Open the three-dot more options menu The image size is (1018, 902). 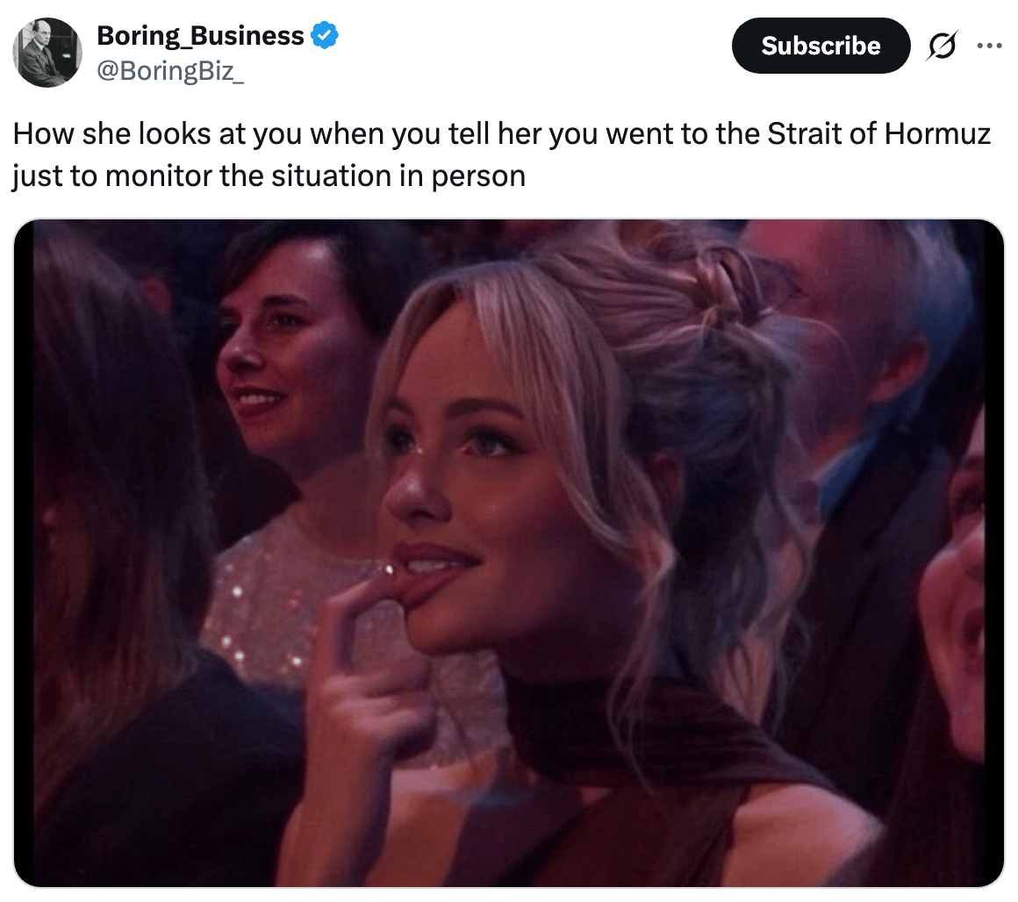coord(989,46)
